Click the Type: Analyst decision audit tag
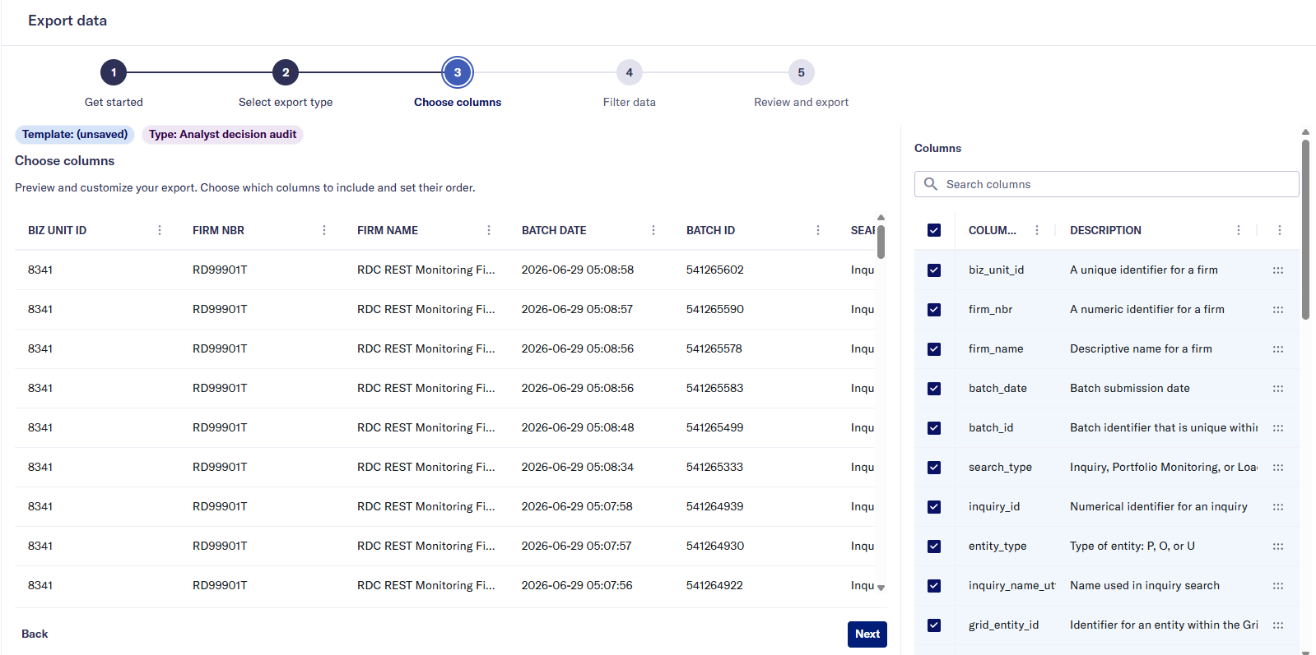Image resolution: width=1316 pixels, height=655 pixels. point(222,134)
